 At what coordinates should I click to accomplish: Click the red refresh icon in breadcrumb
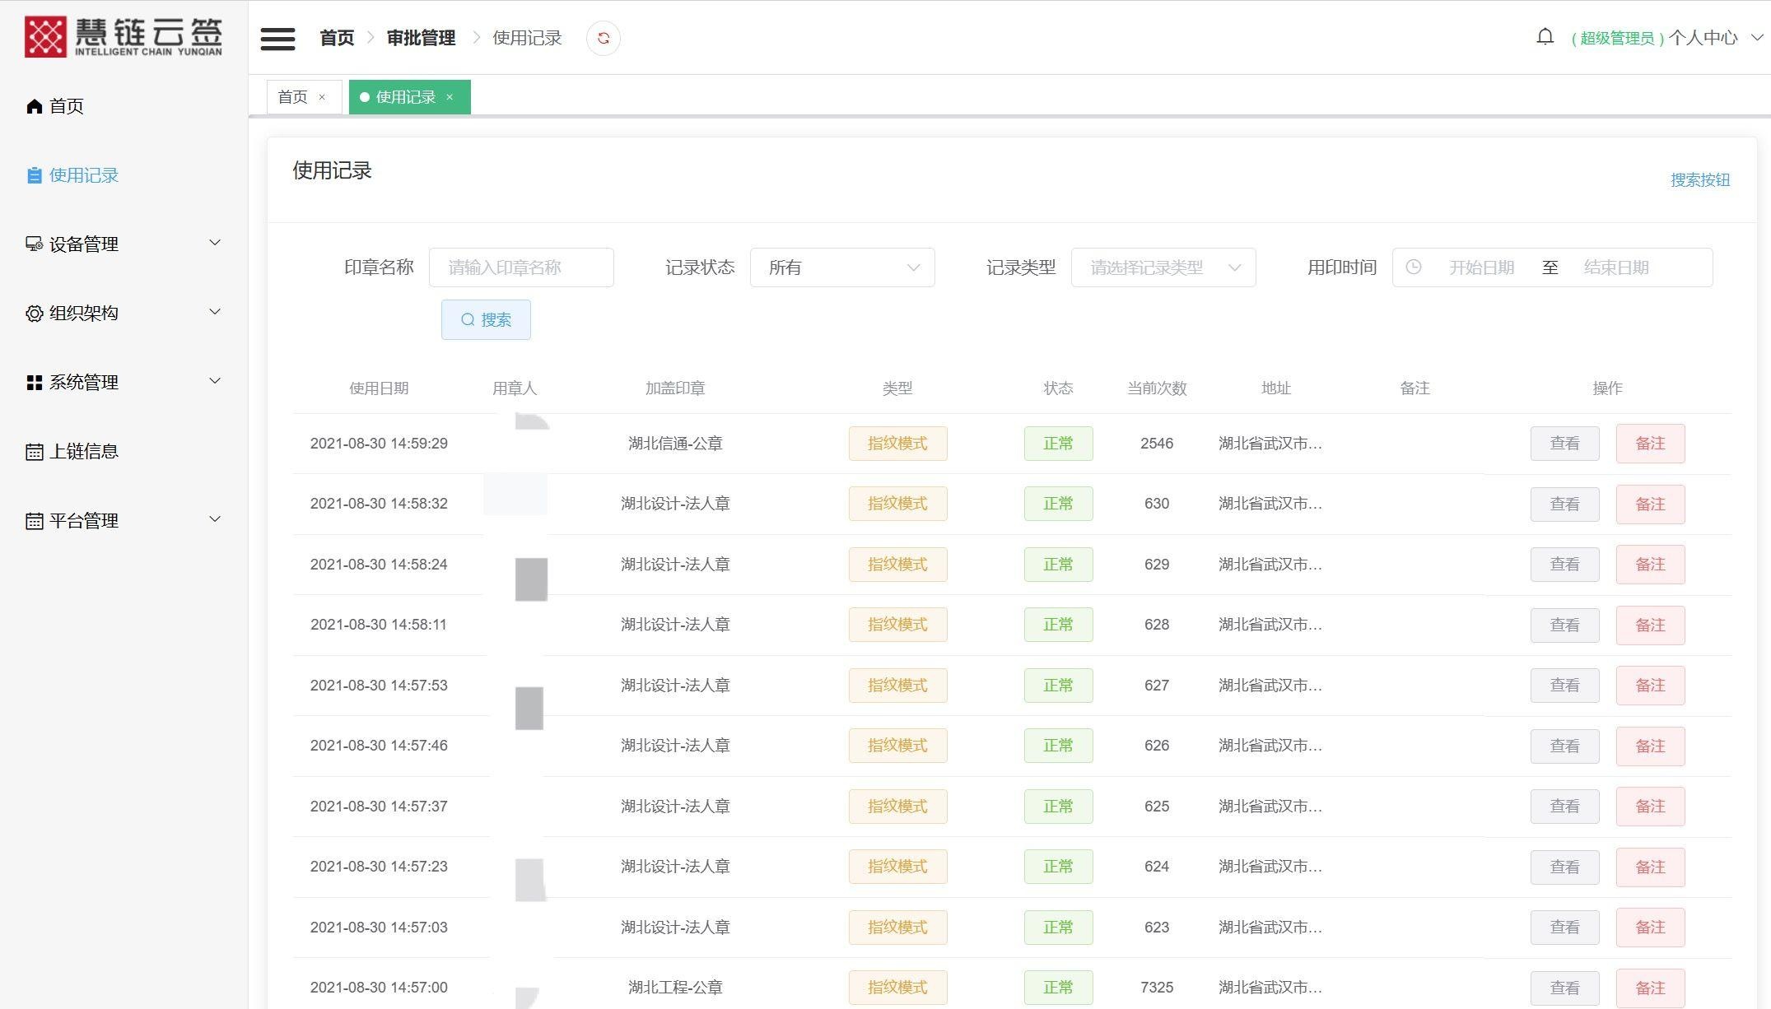(603, 39)
